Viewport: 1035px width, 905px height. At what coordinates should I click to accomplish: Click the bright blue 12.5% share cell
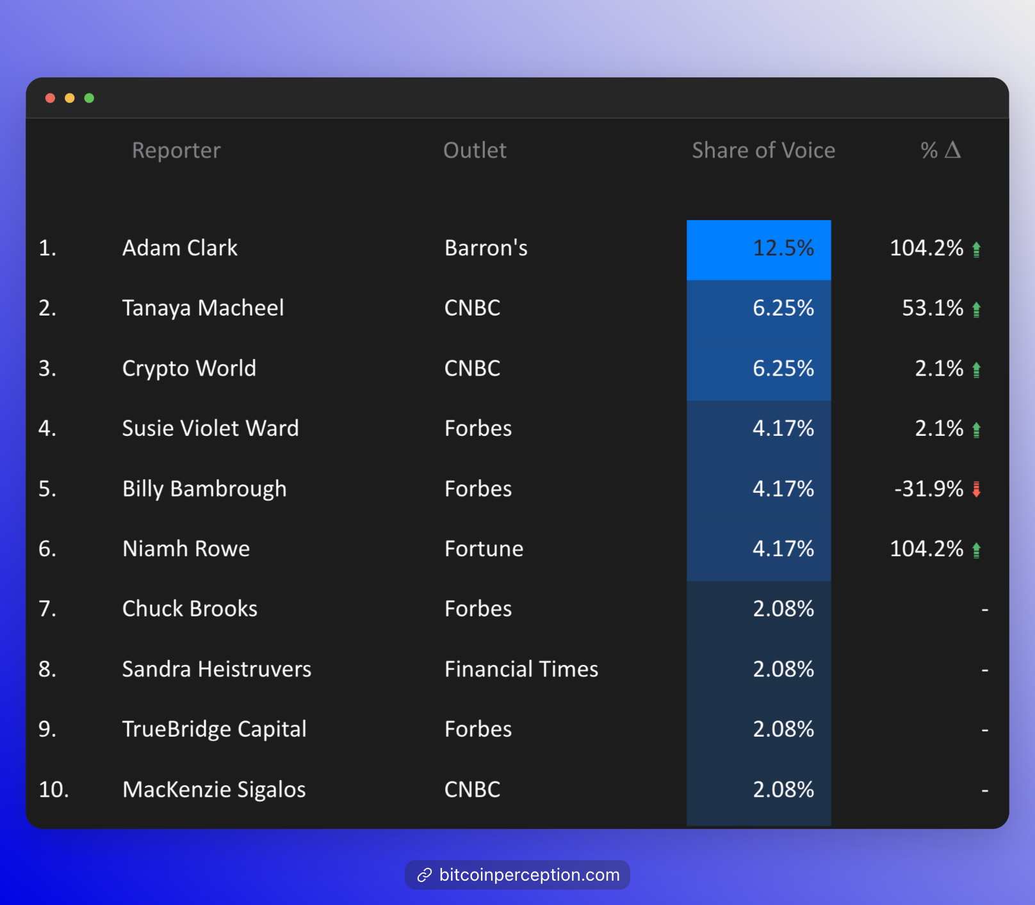tap(759, 250)
